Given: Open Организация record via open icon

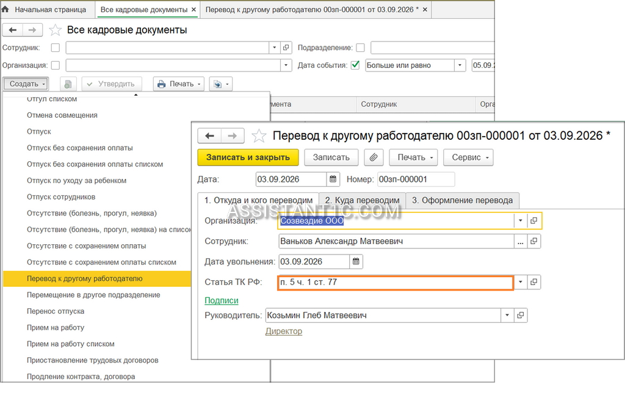Looking at the screenshot, I should pyautogui.click(x=533, y=221).
